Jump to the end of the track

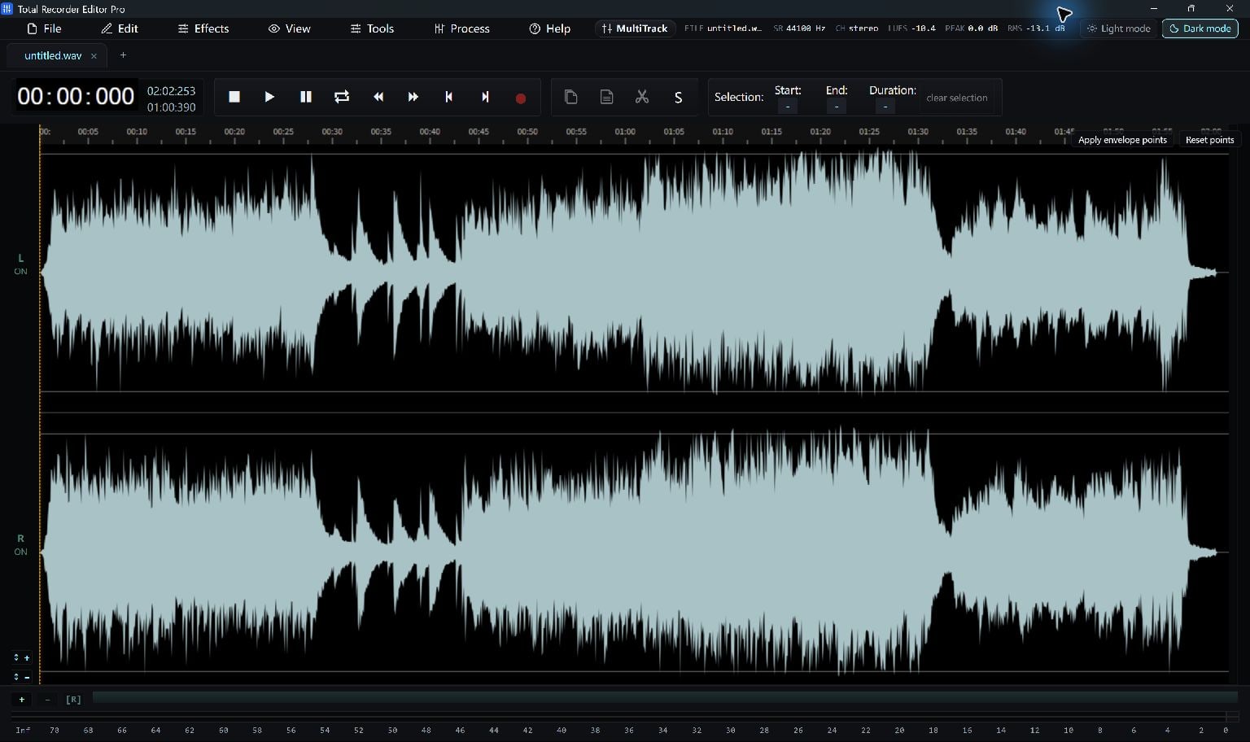pyautogui.click(x=485, y=97)
